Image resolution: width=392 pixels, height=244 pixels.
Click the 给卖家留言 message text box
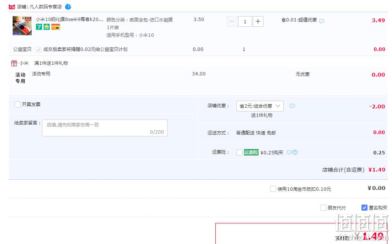105,128
